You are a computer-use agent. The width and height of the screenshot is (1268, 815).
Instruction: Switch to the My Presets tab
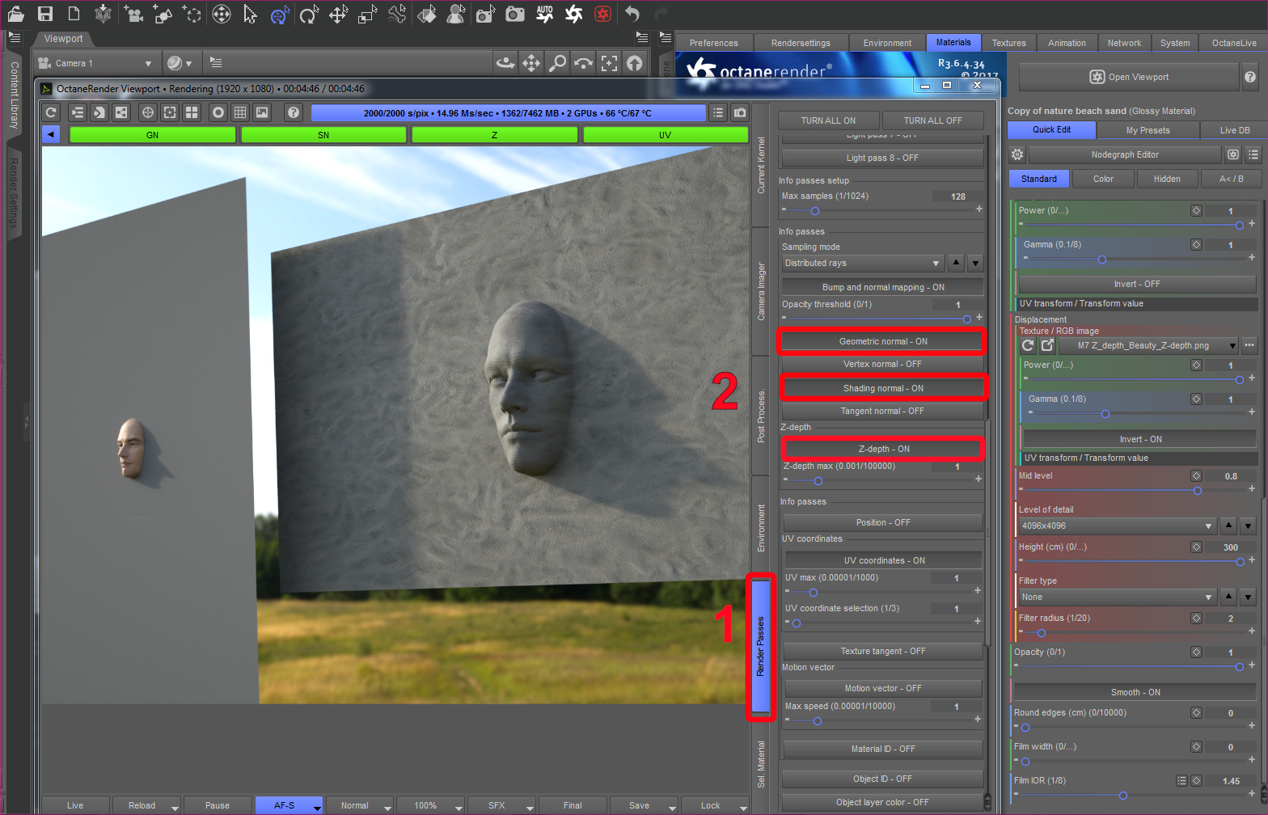1148,130
